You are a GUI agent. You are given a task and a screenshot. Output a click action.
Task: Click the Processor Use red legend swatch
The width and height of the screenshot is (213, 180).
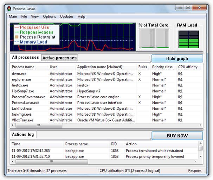(x=16, y=27)
